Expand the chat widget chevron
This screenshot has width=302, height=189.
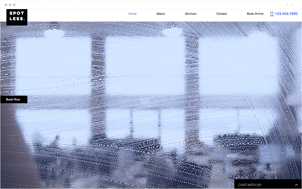(296, 185)
